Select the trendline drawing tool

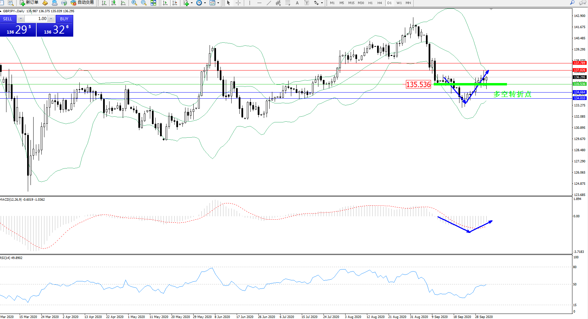(x=269, y=3)
